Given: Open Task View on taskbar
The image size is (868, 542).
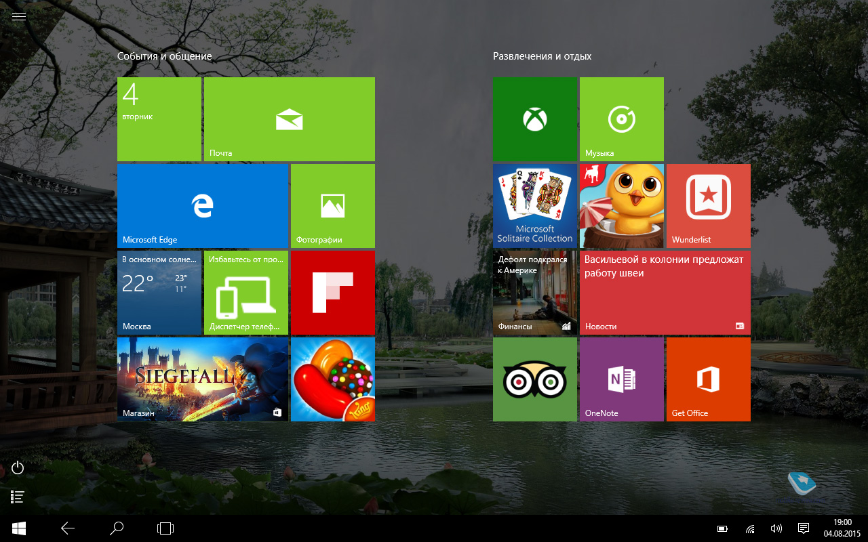Looking at the screenshot, I should 165,528.
